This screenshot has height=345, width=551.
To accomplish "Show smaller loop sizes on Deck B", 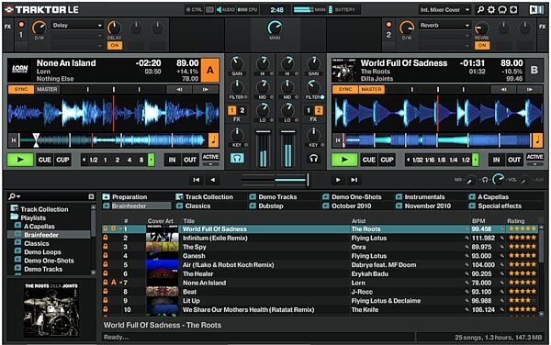I will pos(408,160).
